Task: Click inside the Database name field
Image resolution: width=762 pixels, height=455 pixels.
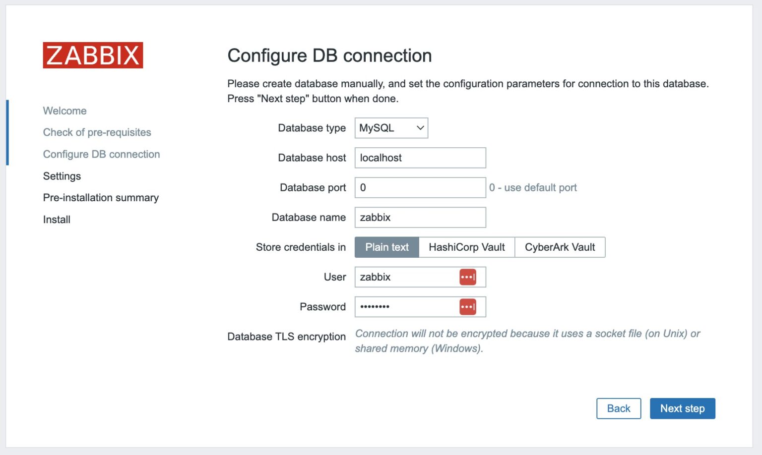Action: pyautogui.click(x=420, y=217)
